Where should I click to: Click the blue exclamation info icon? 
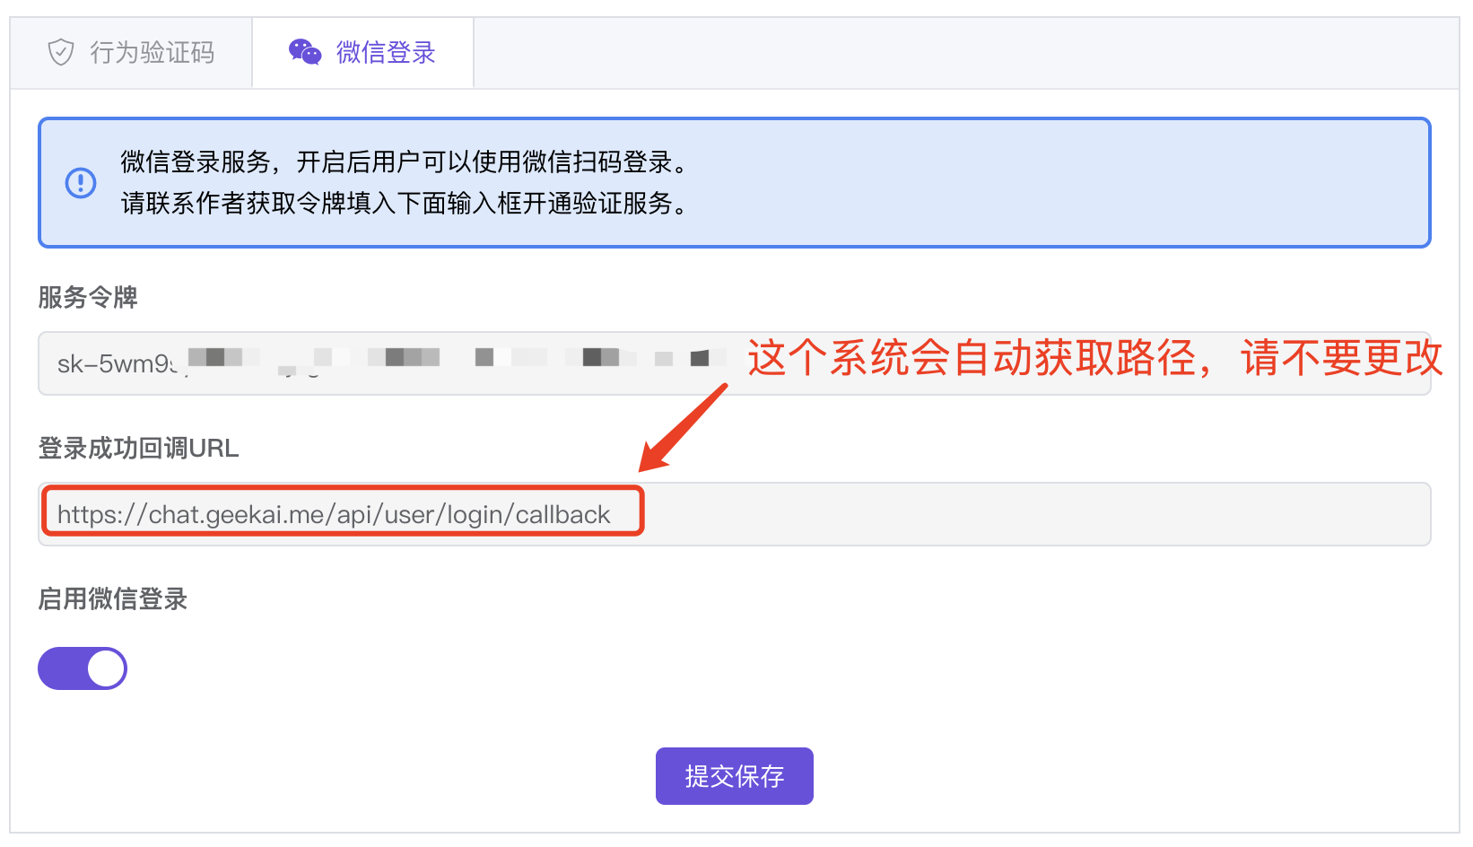81,183
